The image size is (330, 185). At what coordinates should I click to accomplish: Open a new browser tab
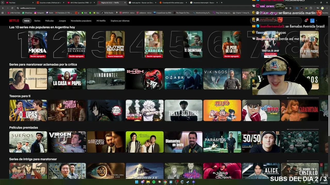(222, 3)
